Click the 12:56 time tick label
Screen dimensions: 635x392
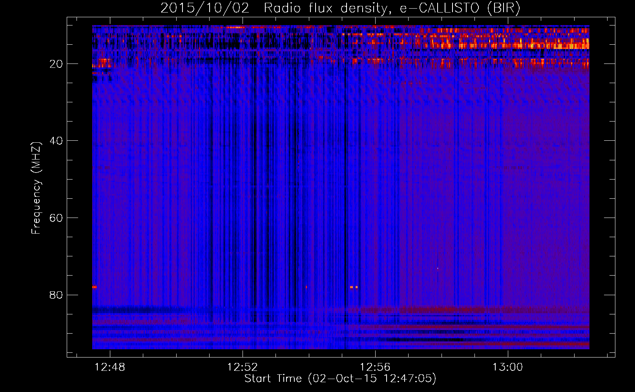(x=375, y=367)
